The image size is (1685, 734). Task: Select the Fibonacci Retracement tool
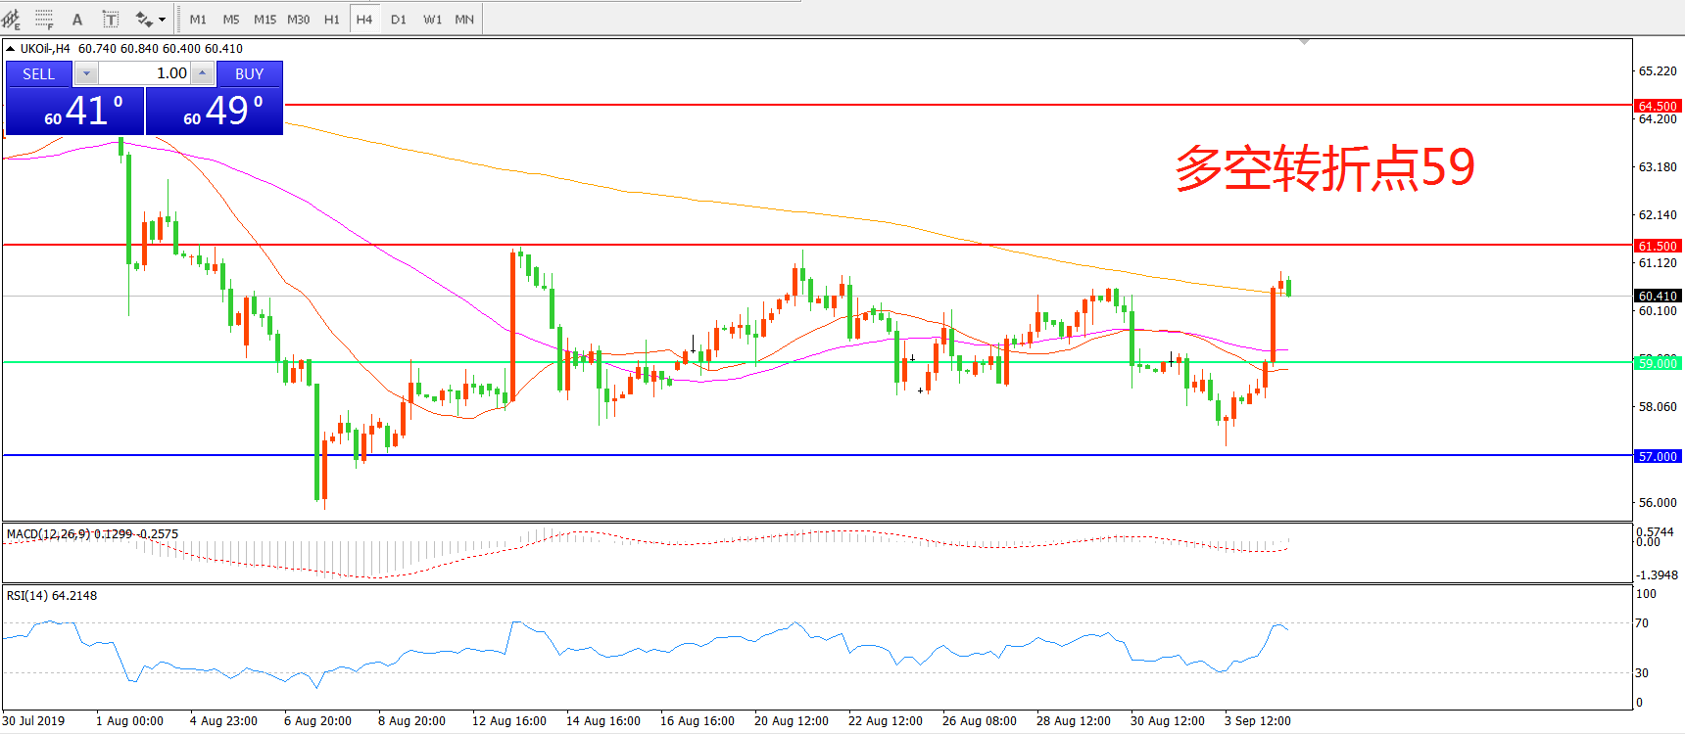[44, 19]
